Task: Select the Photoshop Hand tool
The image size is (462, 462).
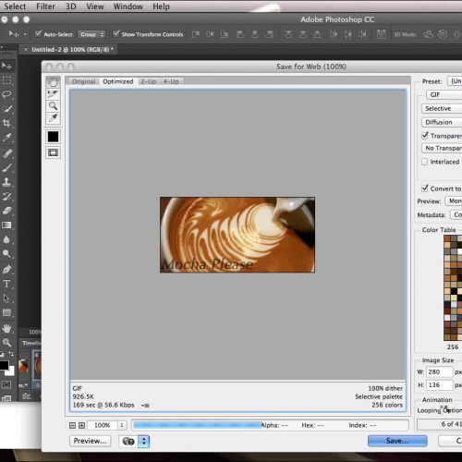Action: pyautogui.click(x=6, y=328)
